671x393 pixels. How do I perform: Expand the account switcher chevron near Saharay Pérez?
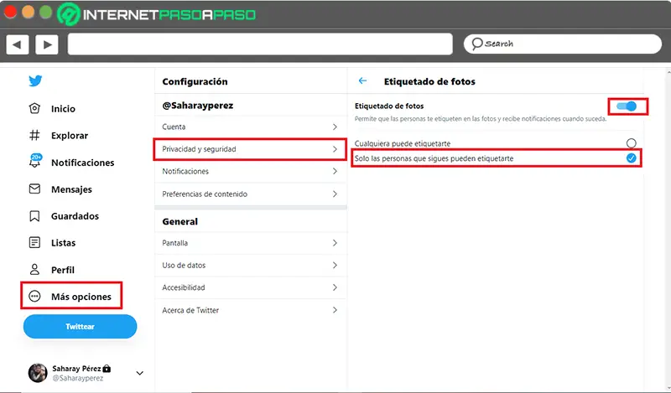click(139, 373)
